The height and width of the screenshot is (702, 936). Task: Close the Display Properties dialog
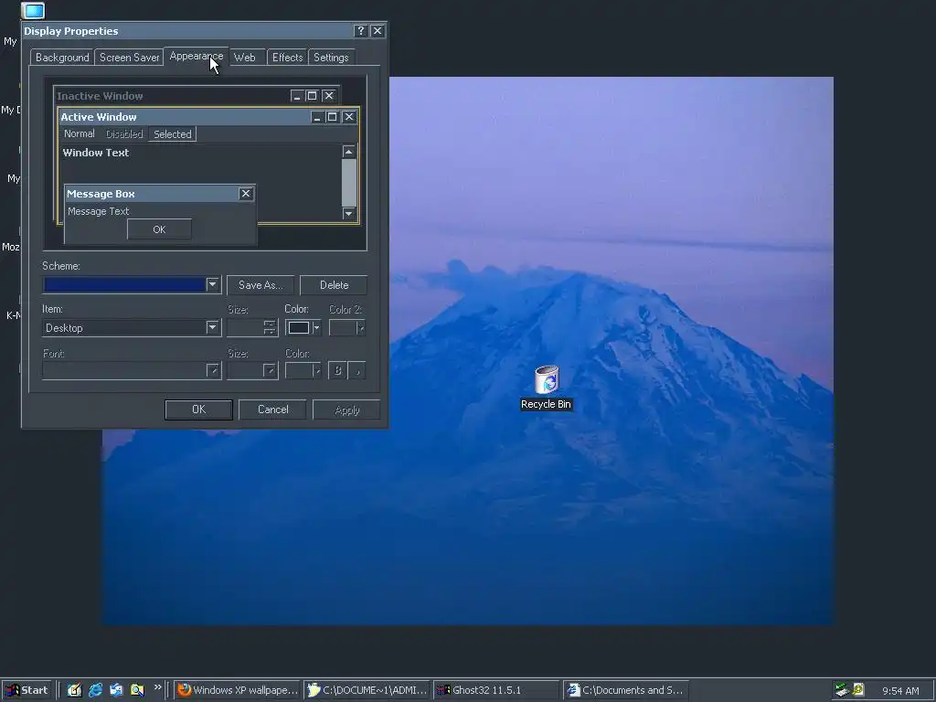pos(378,31)
